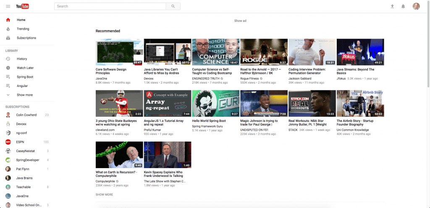Open Praful Kumar channel link
This screenshot has height=208, width=430.
coord(152,130)
